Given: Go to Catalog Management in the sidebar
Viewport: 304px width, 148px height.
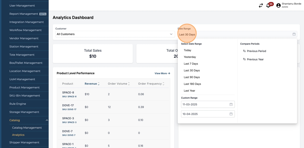Looking at the screenshot, I should (27, 128).
